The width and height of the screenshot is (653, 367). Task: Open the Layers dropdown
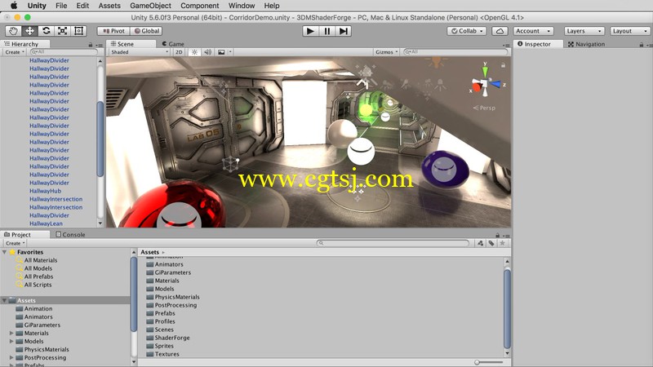(x=584, y=31)
